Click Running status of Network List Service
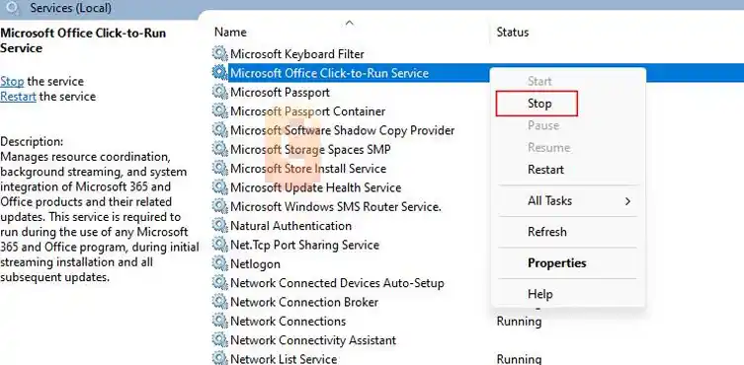The height and width of the screenshot is (365, 744). coord(519,359)
